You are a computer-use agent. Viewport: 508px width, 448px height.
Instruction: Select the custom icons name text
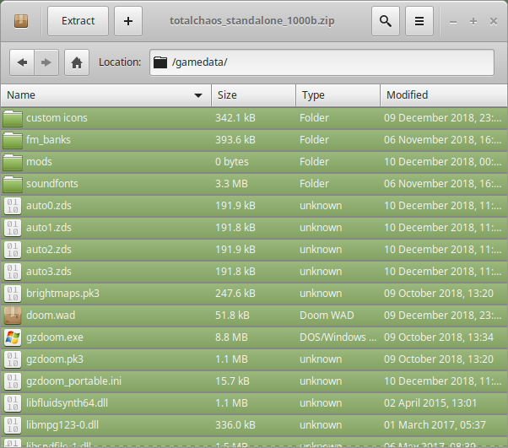coord(57,118)
